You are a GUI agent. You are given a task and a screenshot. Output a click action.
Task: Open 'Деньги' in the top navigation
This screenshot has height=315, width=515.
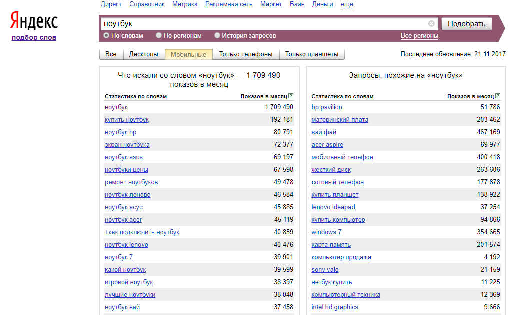(322, 4)
